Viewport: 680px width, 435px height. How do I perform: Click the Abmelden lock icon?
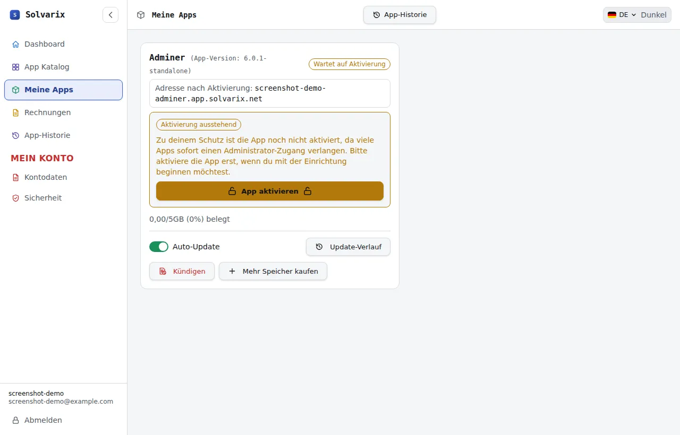[15, 420]
